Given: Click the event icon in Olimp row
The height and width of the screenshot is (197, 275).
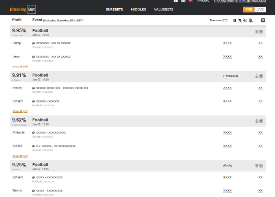Looking at the screenshot, I should (33, 43).
